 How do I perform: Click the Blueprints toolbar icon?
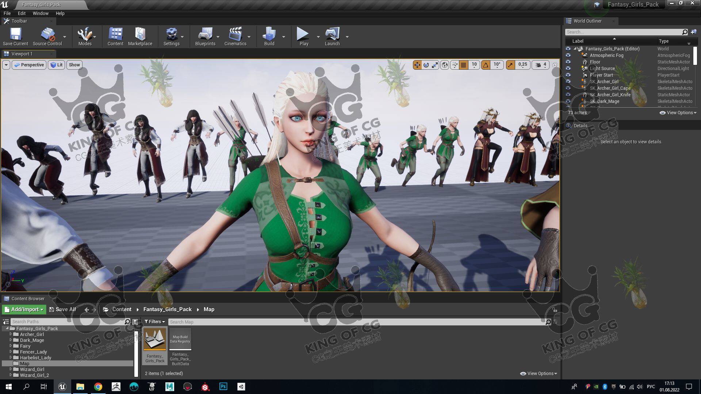point(205,34)
